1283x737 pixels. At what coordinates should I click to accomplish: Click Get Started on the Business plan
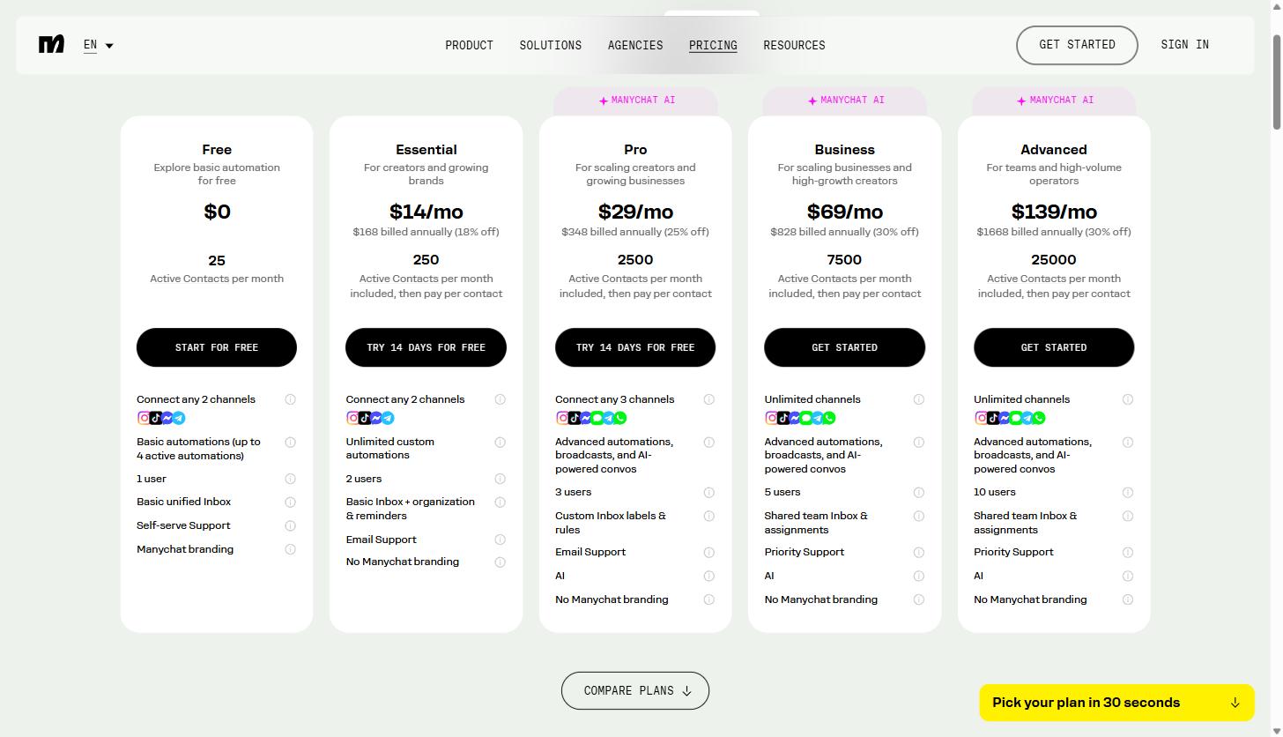coord(844,347)
